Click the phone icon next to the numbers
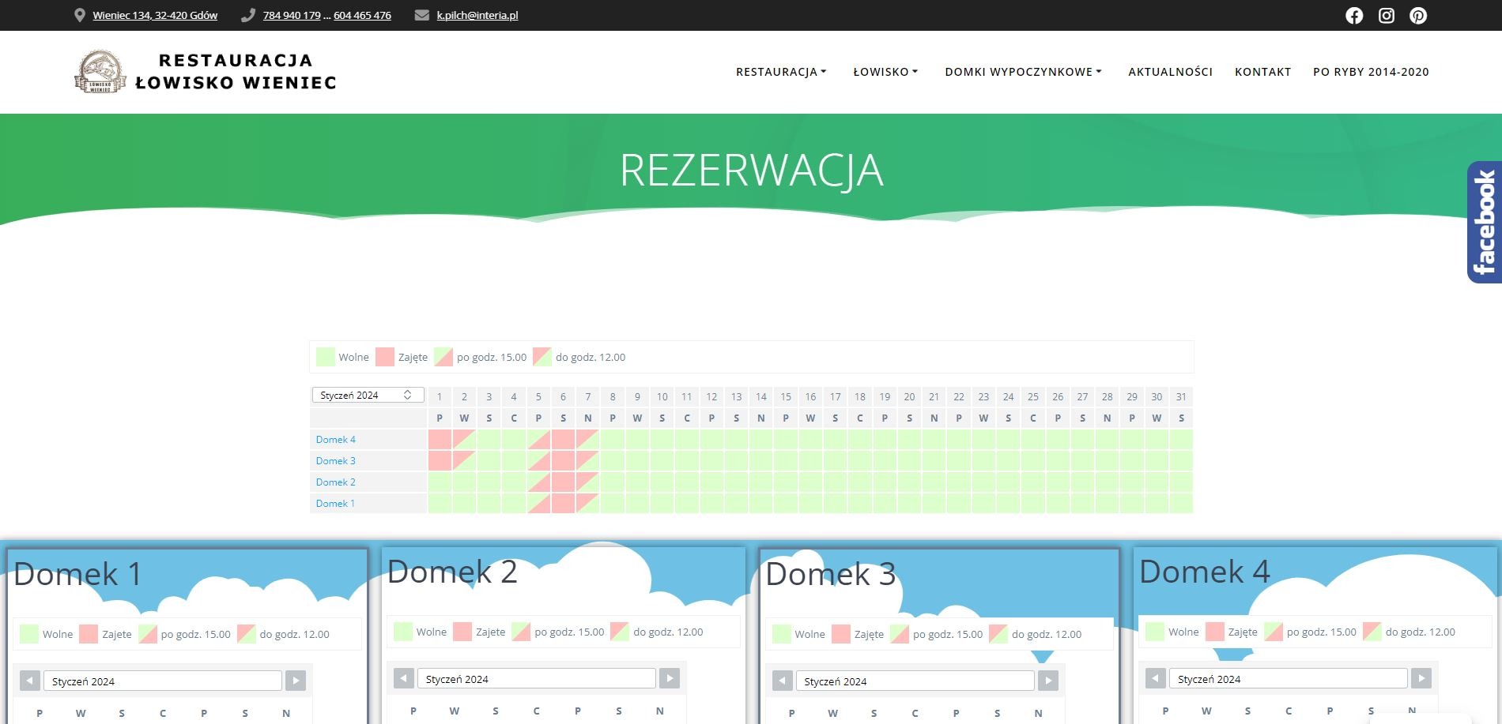1502x724 pixels. tap(247, 14)
